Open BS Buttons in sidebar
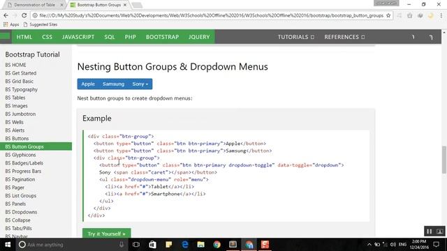Image resolution: width=447 pixels, height=251 pixels. pyautogui.click(x=17, y=139)
